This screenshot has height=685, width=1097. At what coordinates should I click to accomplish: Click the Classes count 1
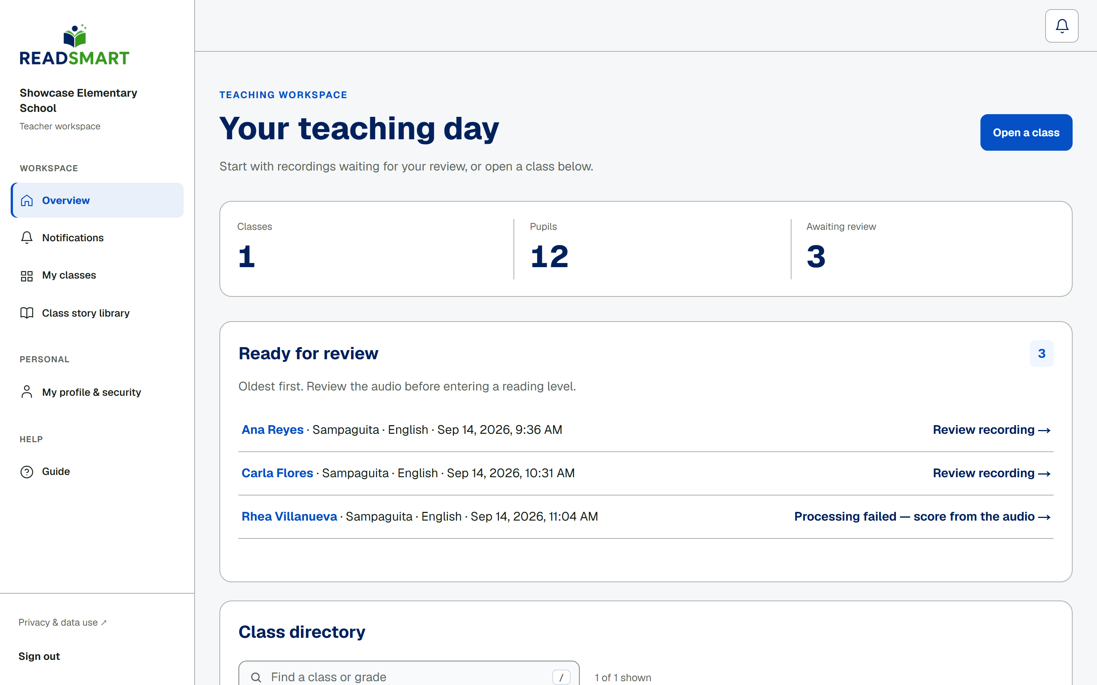coord(246,256)
